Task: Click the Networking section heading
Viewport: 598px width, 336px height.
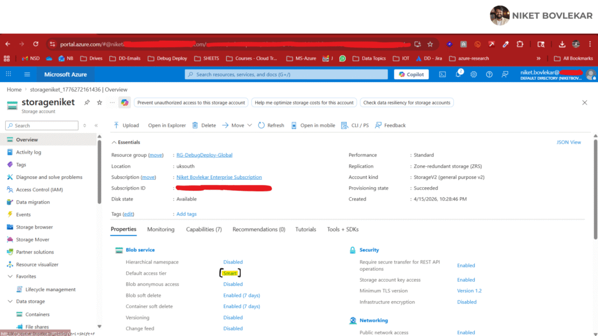Action: [373, 320]
